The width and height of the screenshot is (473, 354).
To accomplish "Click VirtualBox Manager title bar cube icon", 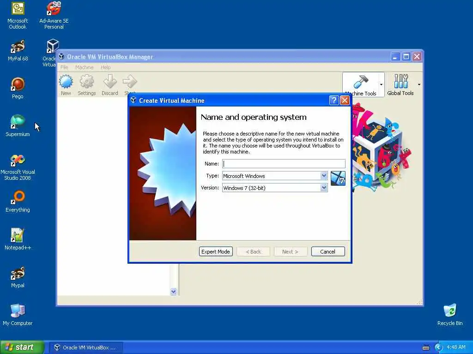I will 61,57.
